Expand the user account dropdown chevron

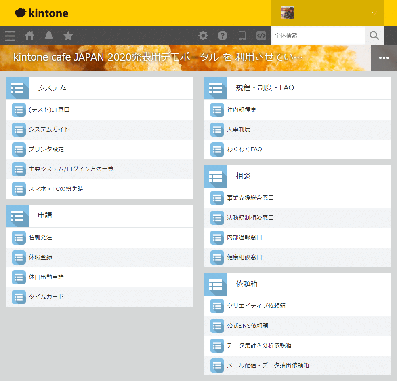coord(374,13)
